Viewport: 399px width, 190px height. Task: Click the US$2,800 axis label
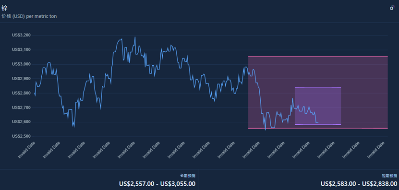22,93
